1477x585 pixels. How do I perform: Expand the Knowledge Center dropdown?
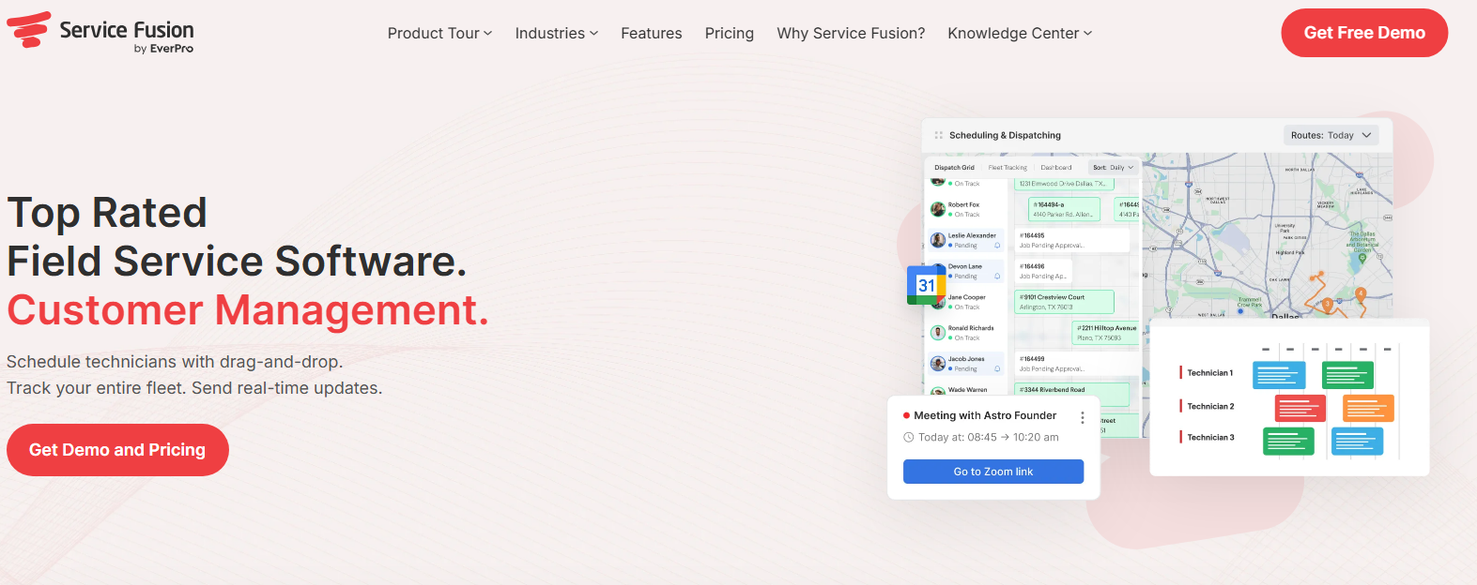1020,33
